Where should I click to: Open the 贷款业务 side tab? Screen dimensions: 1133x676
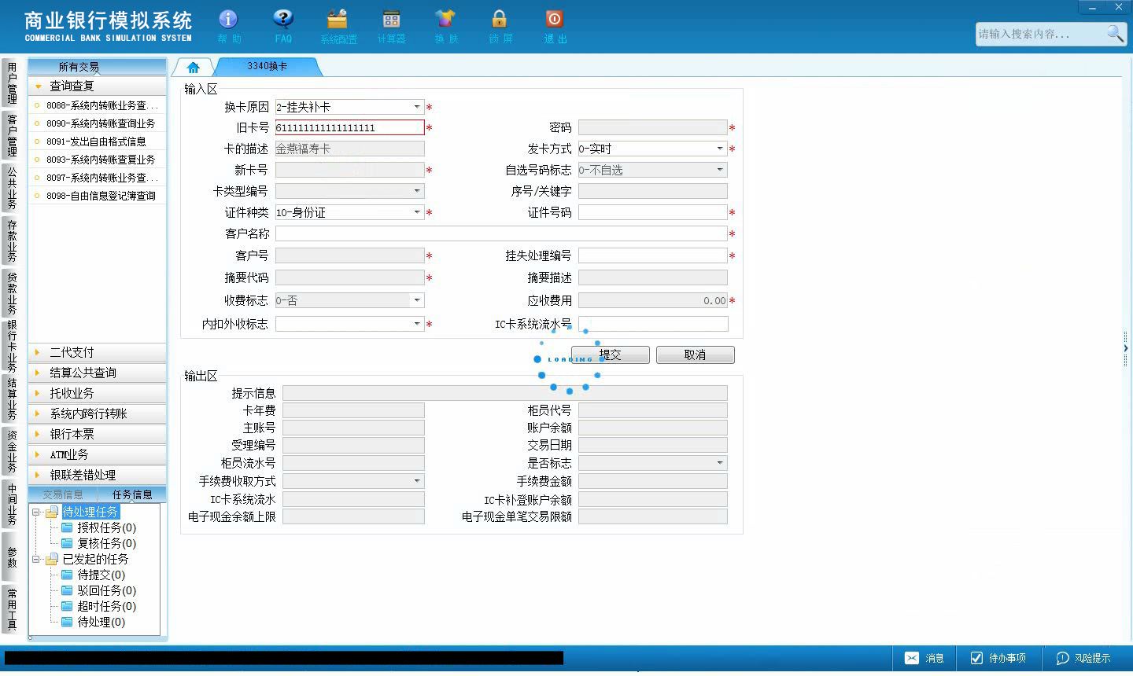11,293
